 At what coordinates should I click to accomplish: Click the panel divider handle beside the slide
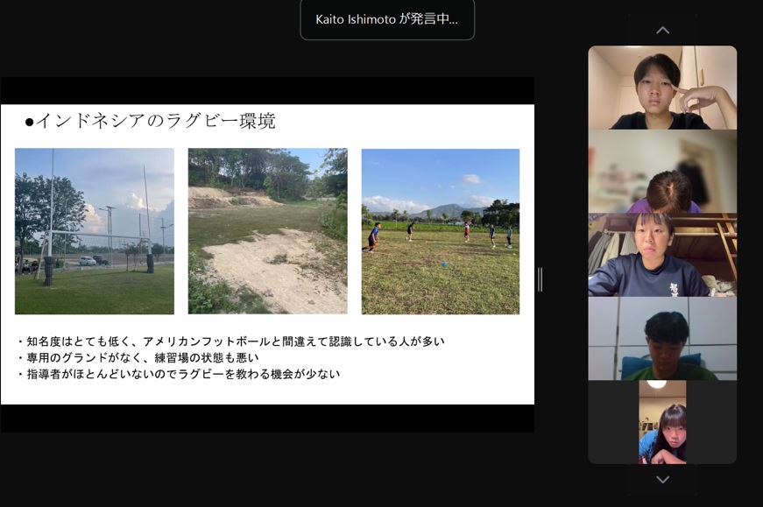coord(540,279)
